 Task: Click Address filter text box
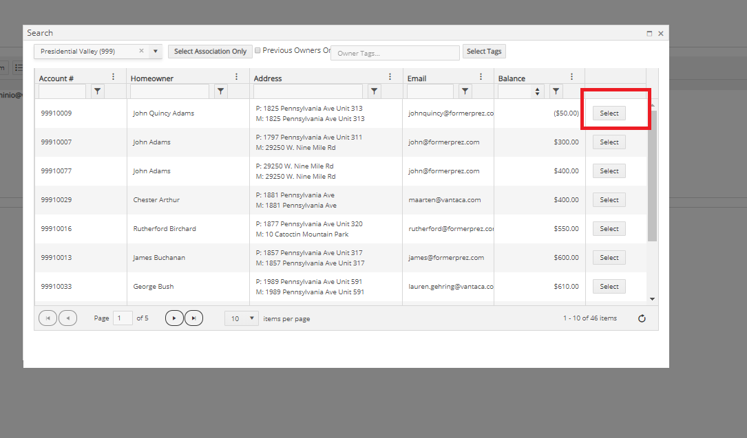tap(308, 91)
